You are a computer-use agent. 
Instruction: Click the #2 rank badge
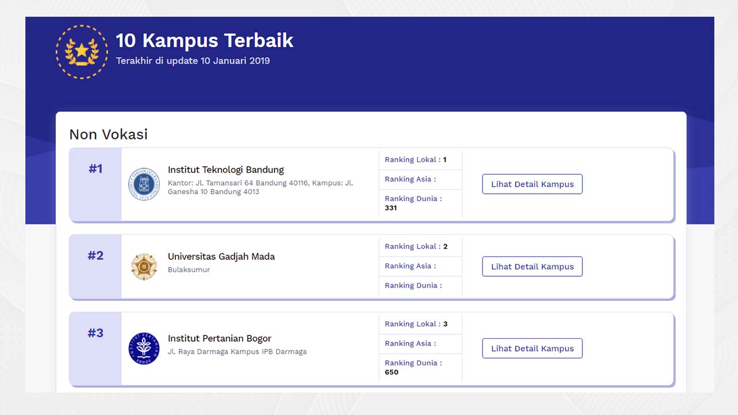pyautogui.click(x=95, y=266)
